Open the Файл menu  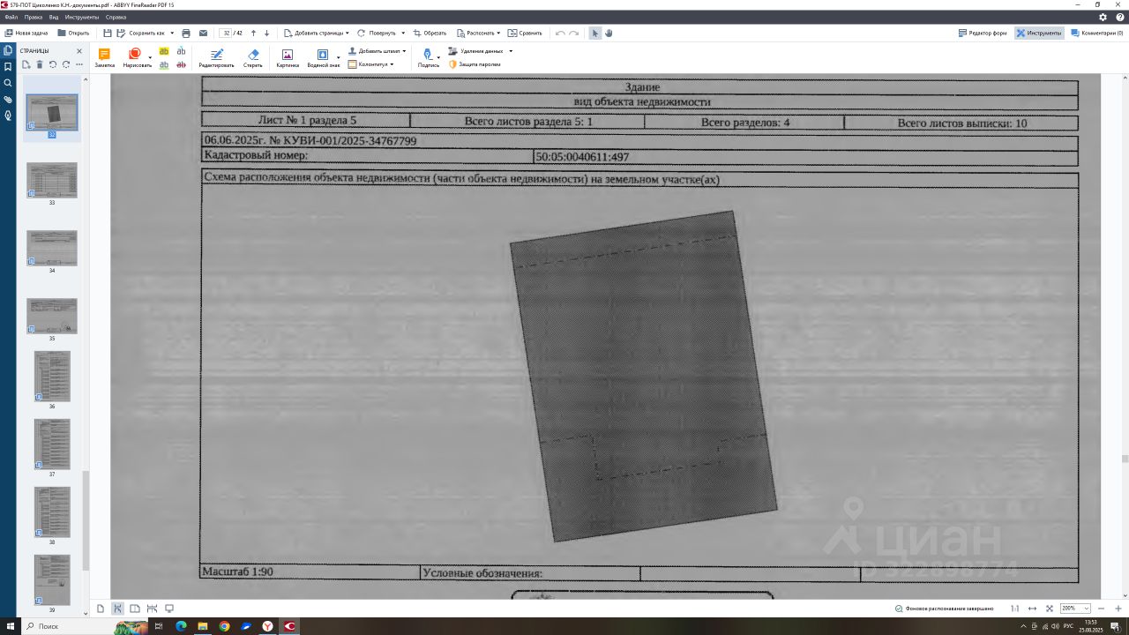coord(11,17)
